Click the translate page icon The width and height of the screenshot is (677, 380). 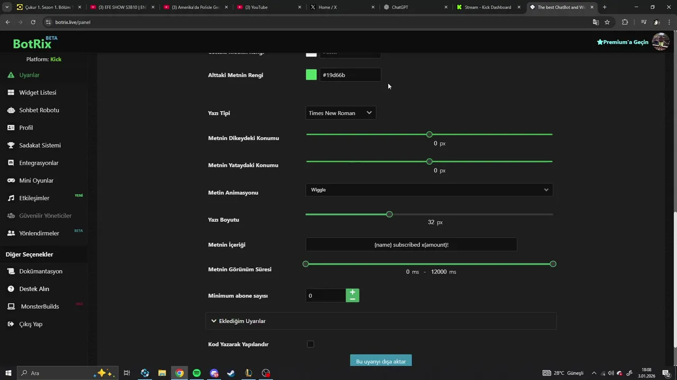(x=596, y=22)
